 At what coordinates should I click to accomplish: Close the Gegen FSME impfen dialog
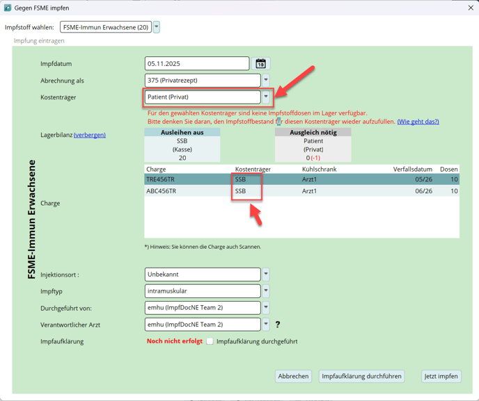click(x=470, y=8)
